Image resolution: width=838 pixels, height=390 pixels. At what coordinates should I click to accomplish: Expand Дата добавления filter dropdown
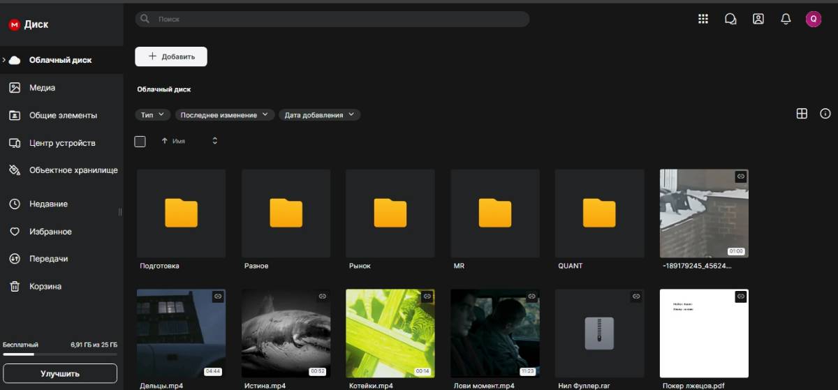tap(319, 114)
